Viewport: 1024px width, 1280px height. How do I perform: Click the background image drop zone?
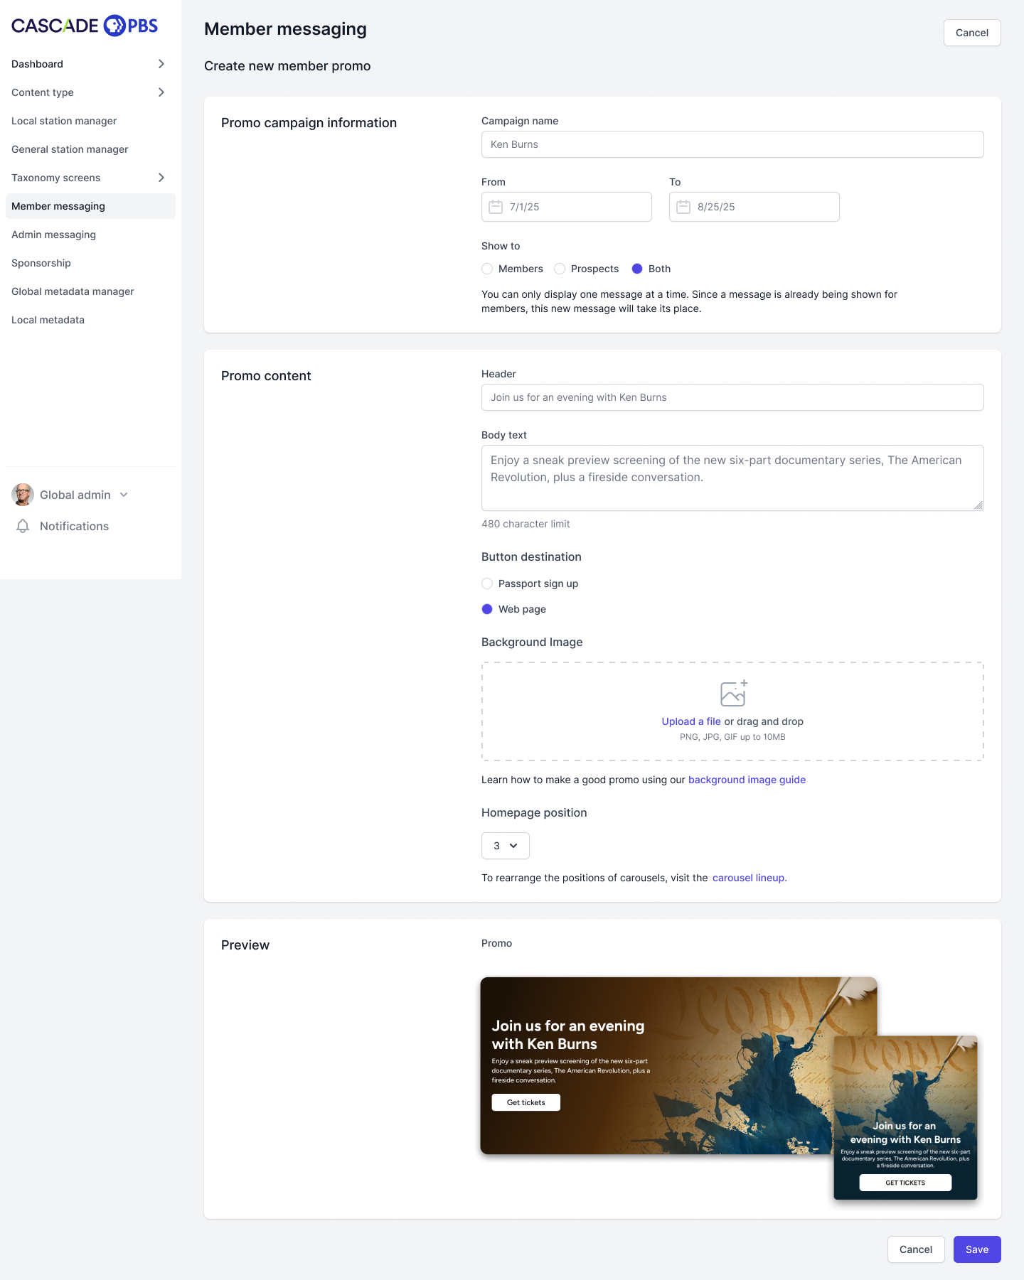(x=732, y=711)
